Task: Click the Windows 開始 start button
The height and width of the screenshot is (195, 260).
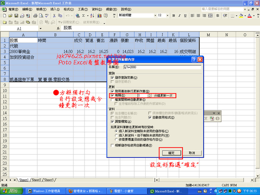Action: coord(11,191)
